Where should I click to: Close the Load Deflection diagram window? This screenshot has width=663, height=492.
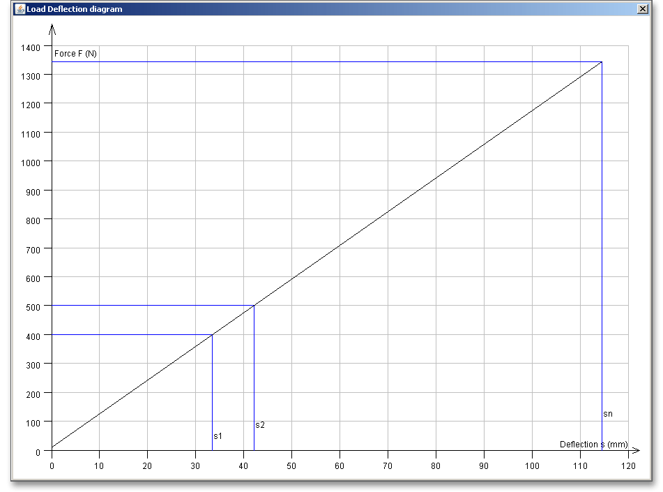click(x=642, y=9)
